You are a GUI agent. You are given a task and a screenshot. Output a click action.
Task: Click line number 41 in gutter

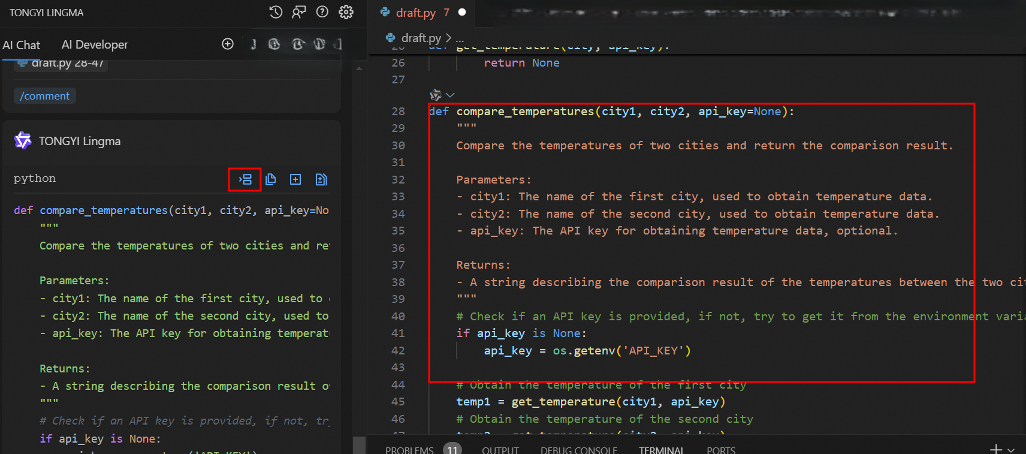[x=398, y=333]
